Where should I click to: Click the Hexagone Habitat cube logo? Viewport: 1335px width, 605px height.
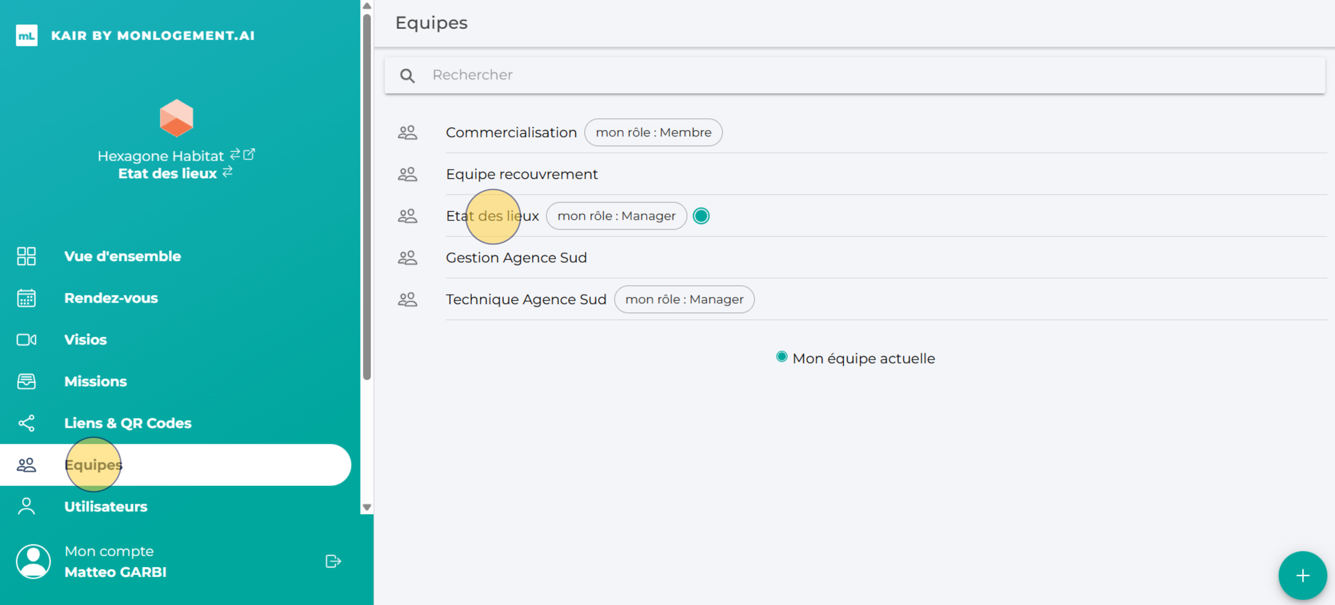[176, 118]
